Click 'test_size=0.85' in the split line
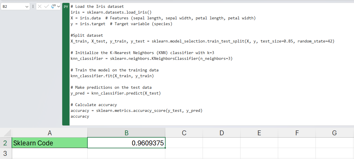This screenshot has height=159, width=354. [x=277, y=41]
